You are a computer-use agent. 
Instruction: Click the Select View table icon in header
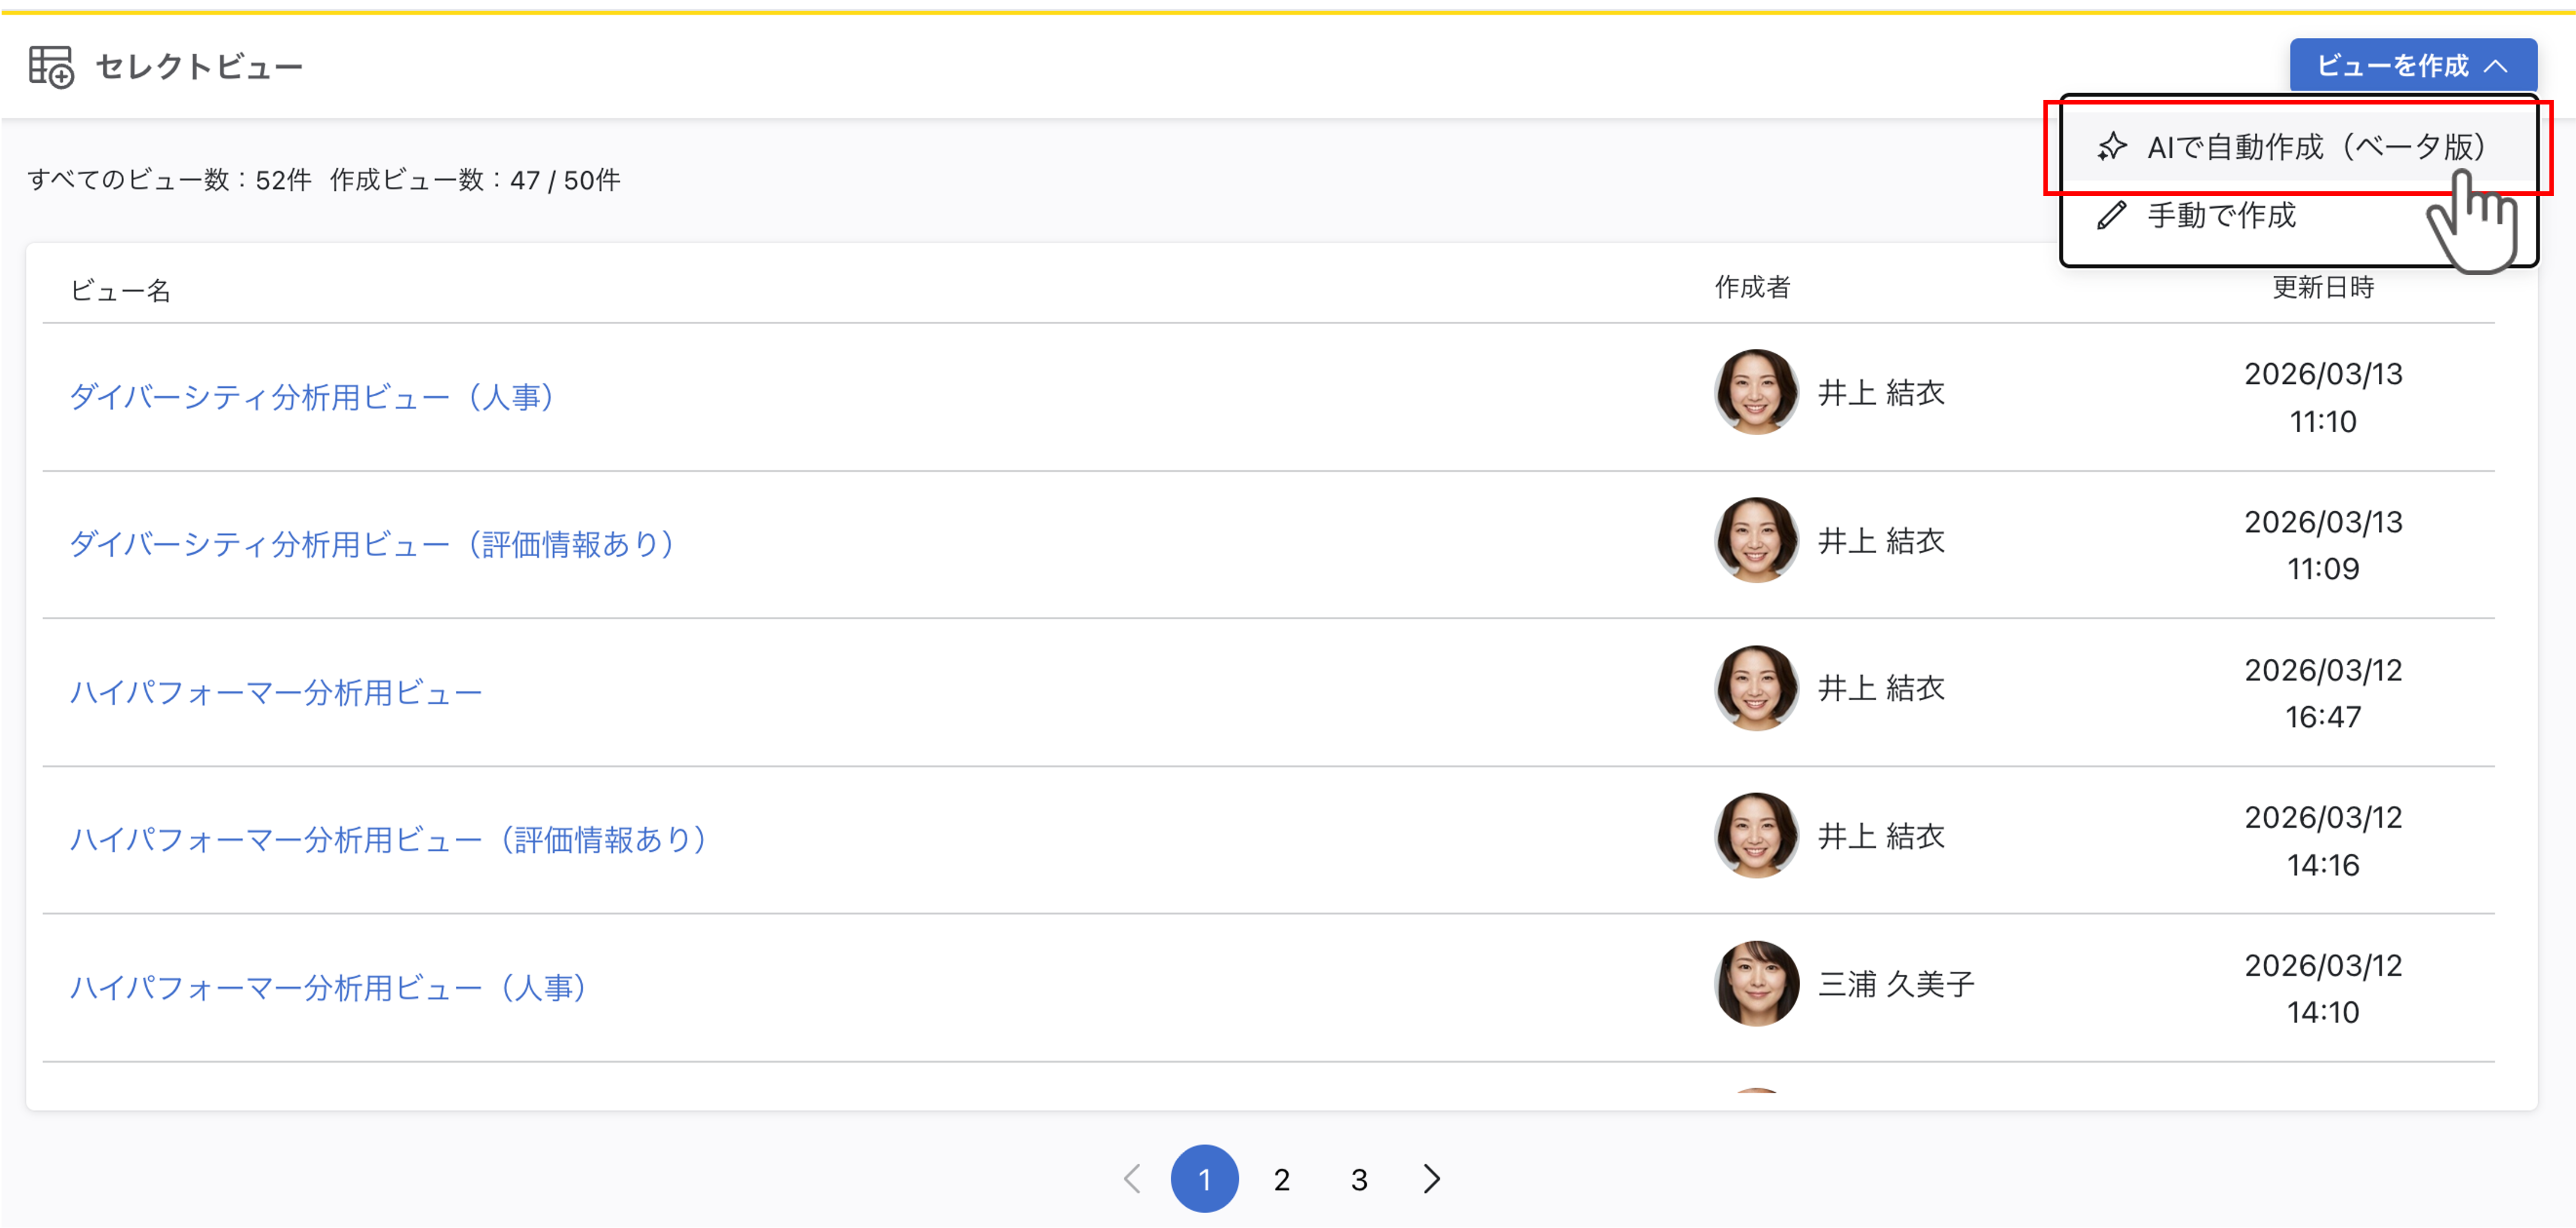50,67
